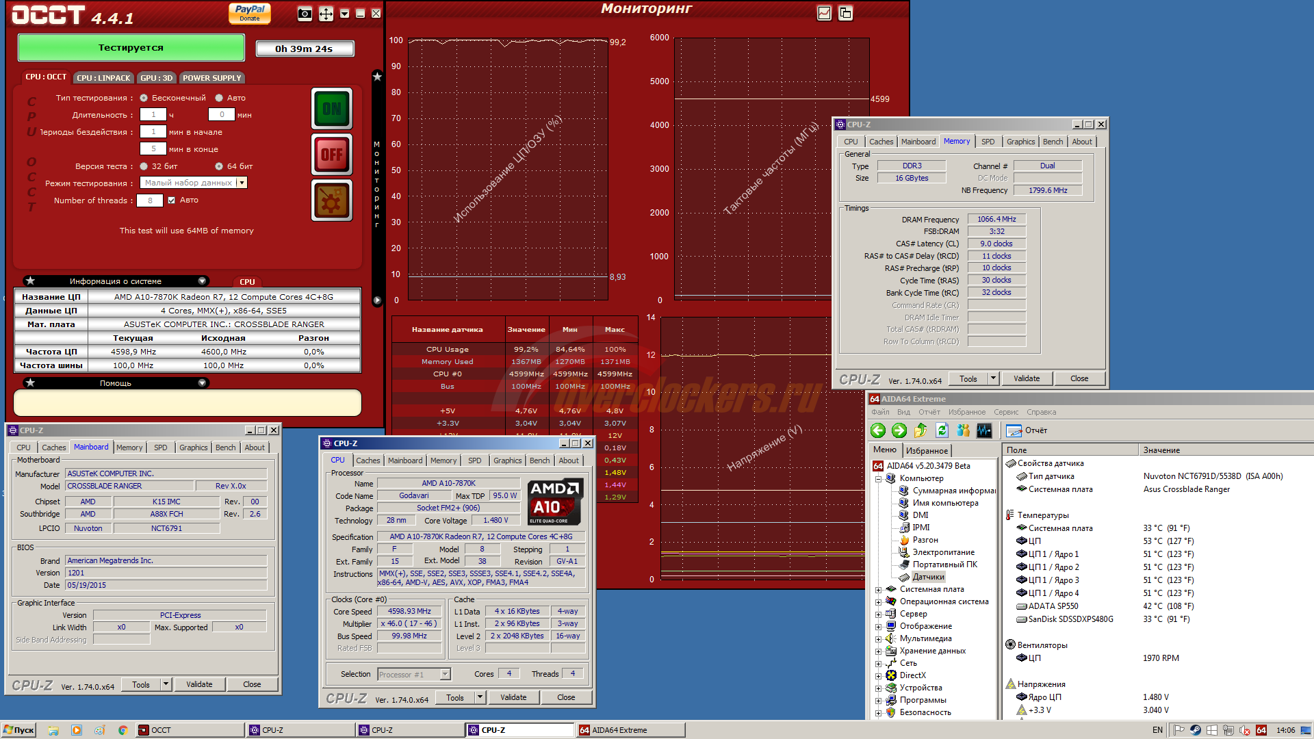Open Chrome from the taskbar quick launch
Screen dimensions: 1314x739
pyautogui.click(x=123, y=730)
